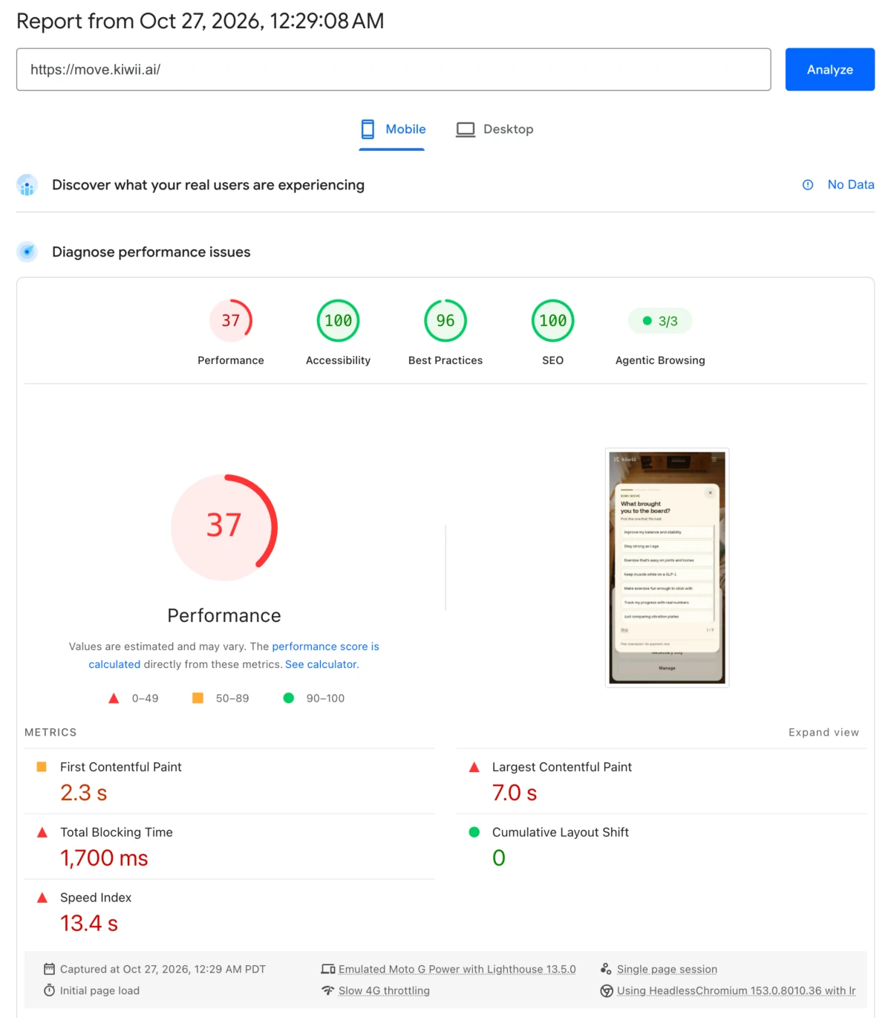Image resolution: width=891 pixels, height=1018 pixels.
Task: Click Single page session text
Action: 667,969
